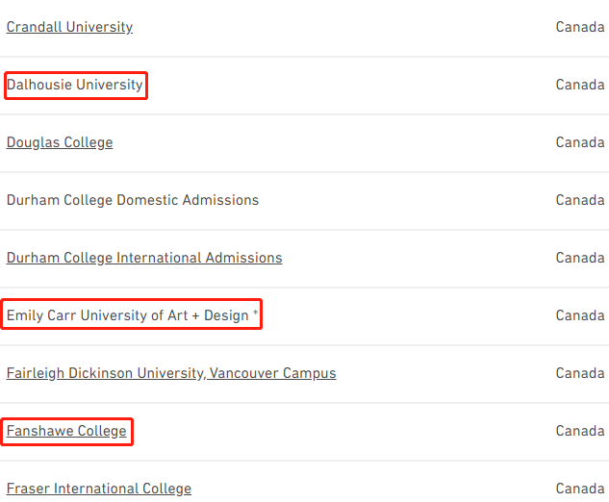Click Canada next to Dalhousie University
609x502 pixels.
580,85
